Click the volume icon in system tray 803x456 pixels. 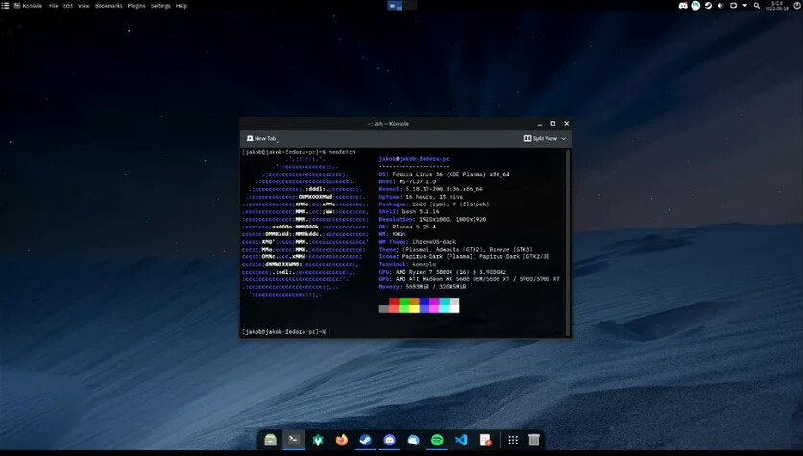point(720,6)
